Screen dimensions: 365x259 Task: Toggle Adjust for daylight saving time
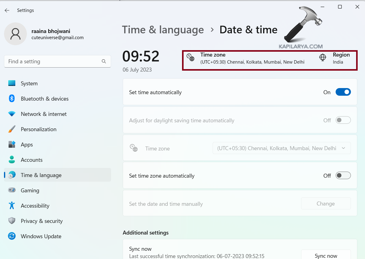point(343,120)
